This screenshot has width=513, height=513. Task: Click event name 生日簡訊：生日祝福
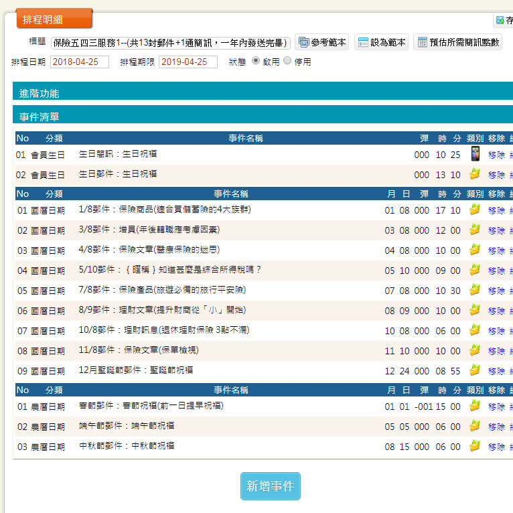(118, 154)
